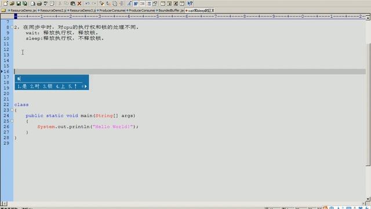Click the Go to line icon
Viewport: 371px width, 209px height.
tap(121, 3)
